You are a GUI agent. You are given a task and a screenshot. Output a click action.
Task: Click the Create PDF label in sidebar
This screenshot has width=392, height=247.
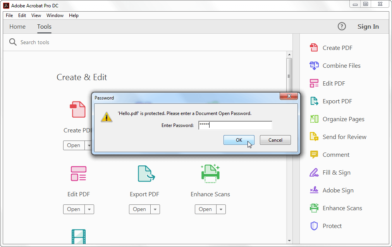(x=337, y=48)
